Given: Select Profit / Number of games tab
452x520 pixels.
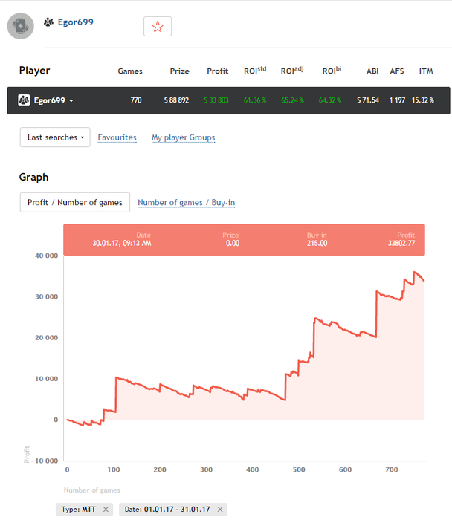Looking at the screenshot, I should [75, 202].
